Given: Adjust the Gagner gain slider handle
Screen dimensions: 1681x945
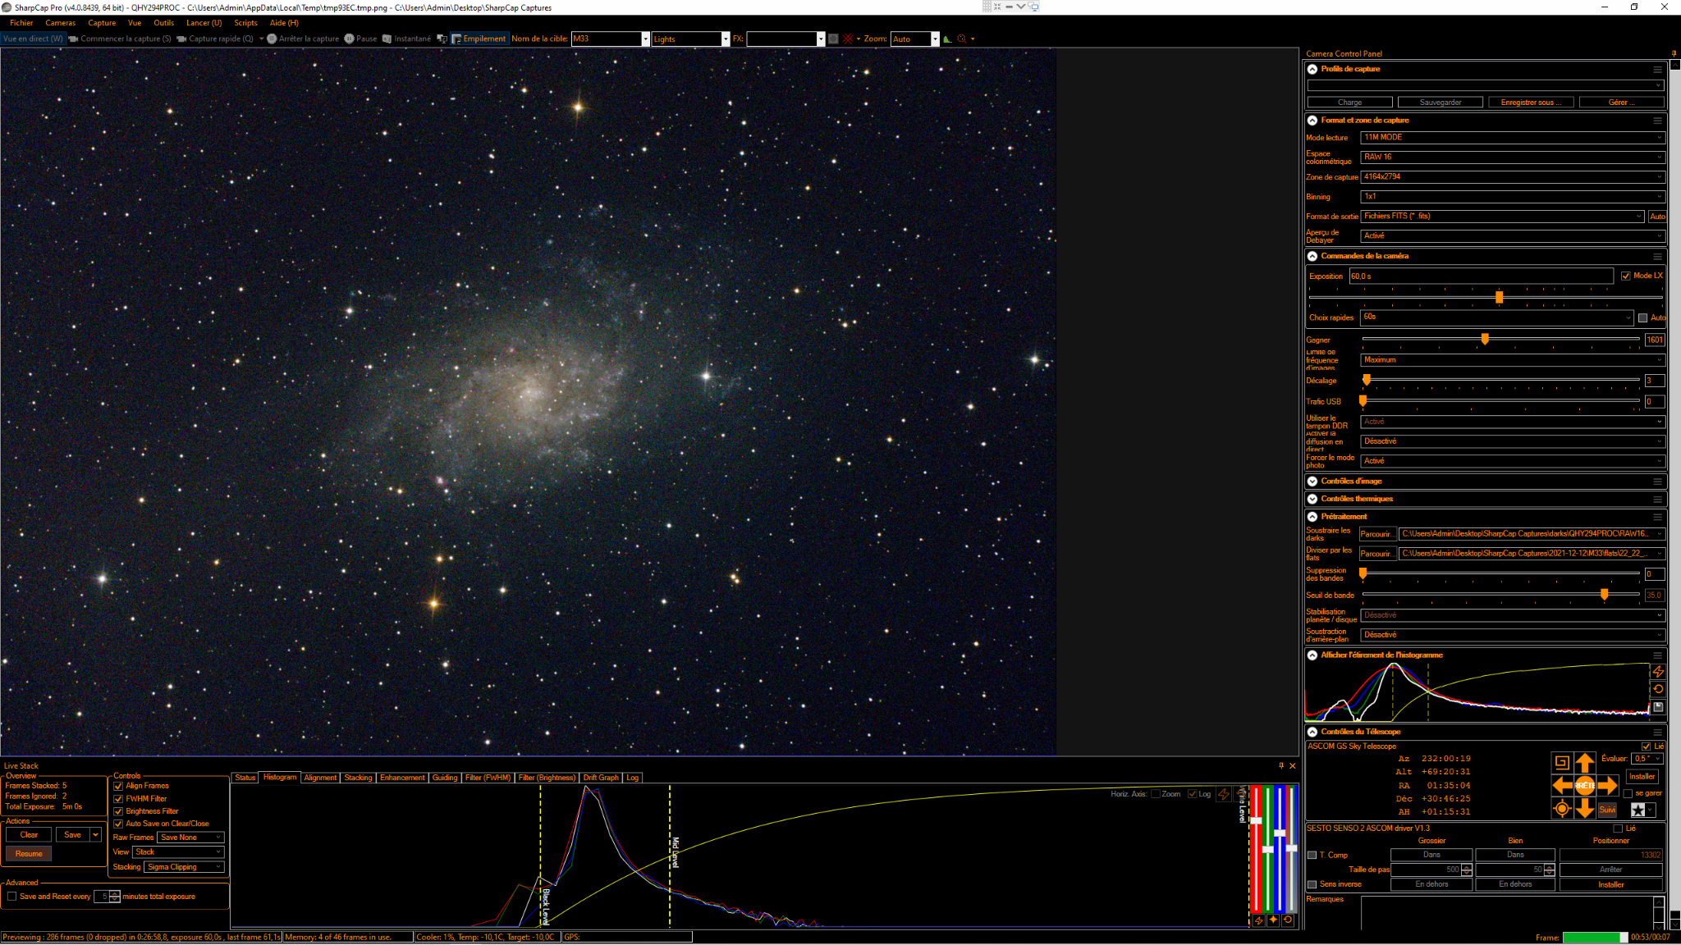Looking at the screenshot, I should click(x=1485, y=339).
